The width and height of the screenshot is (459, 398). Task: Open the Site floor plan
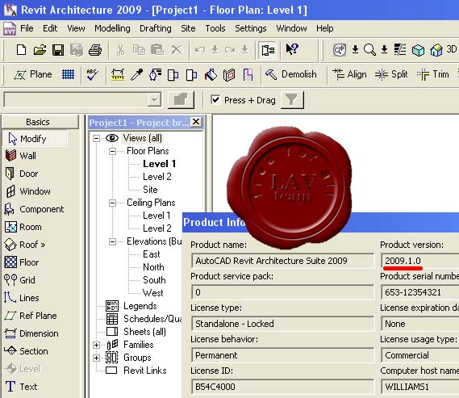click(x=150, y=190)
